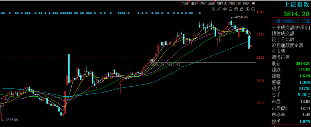This screenshot has height=127, width=311.
Task: Click the 预测 forecast button
Action: [x=246, y=3]
